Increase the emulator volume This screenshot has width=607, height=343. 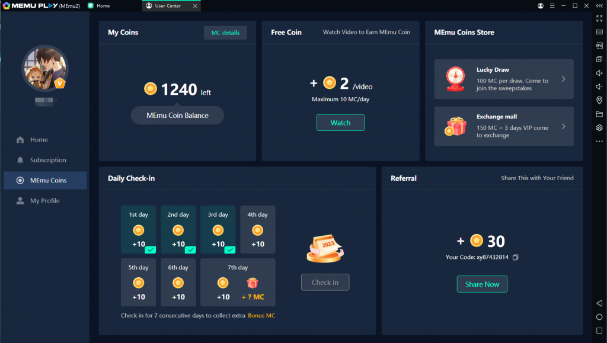pos(599,73)
